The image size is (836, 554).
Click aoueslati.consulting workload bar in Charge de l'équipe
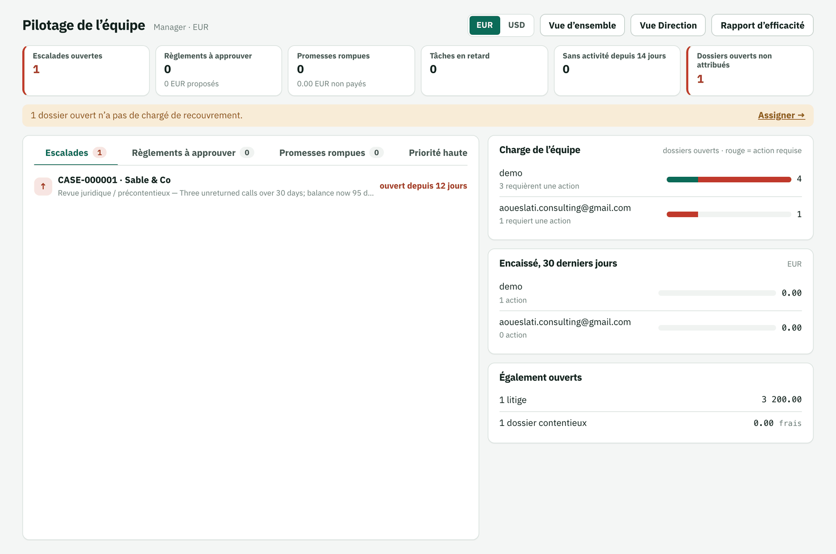(x=729, y=214)
